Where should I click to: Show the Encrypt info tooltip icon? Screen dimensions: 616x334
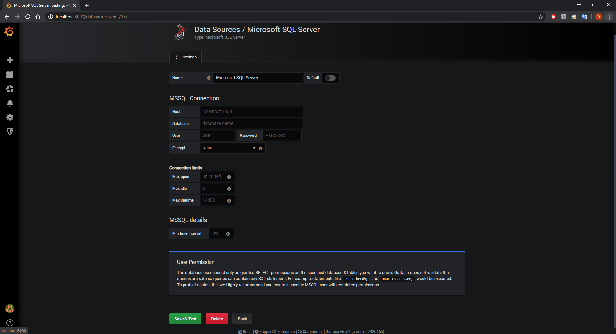pyautogui.click(x=261, y=148)
